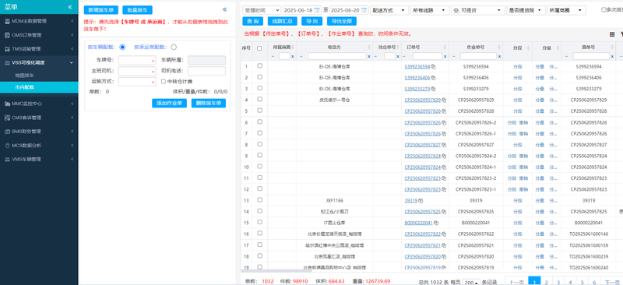Screen dimensions: 623x285
Task: Copy order CP250620957825 with its copy icon
Action: 444,212
